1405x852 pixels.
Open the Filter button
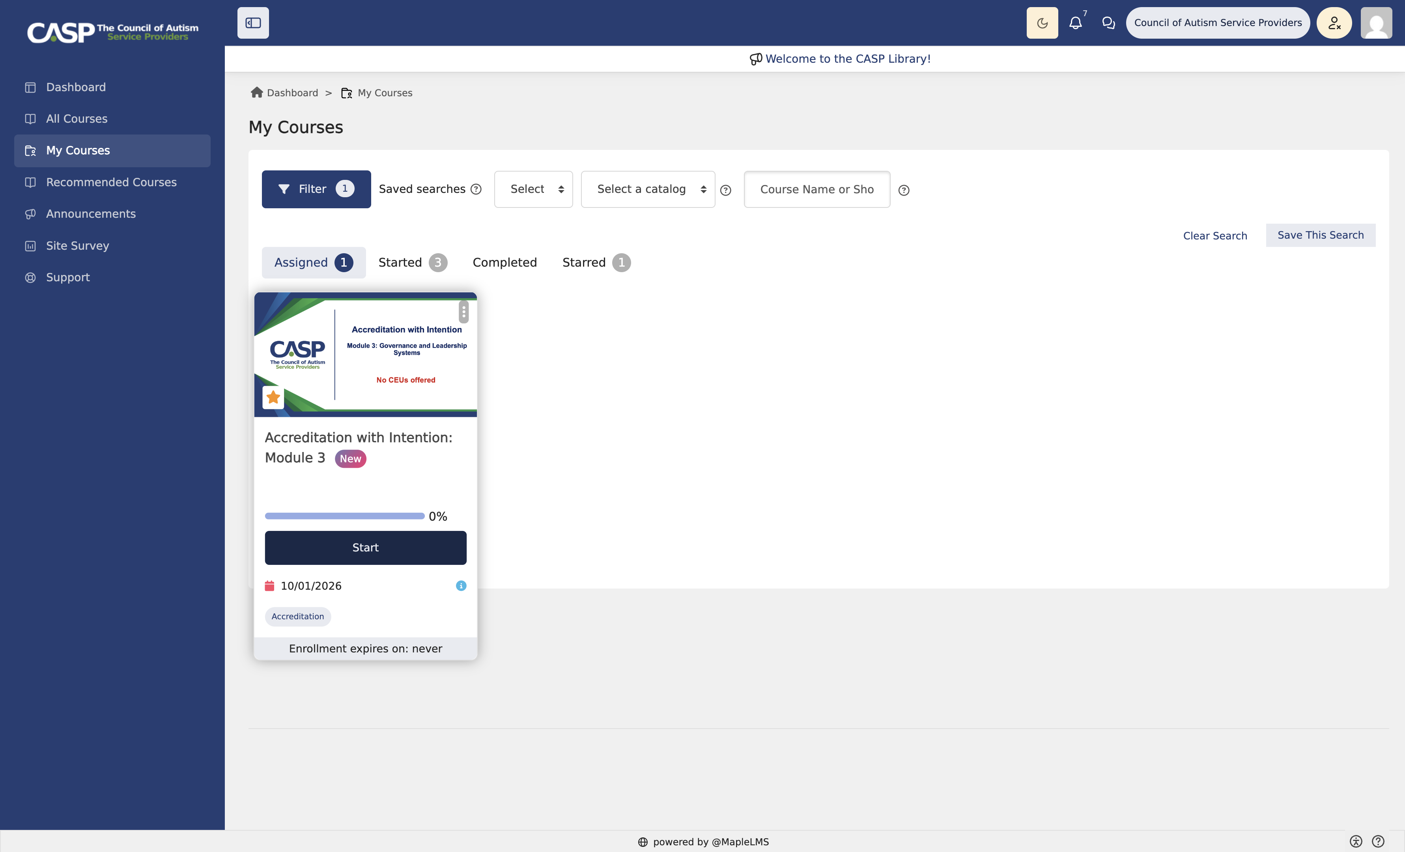point(316,189)
